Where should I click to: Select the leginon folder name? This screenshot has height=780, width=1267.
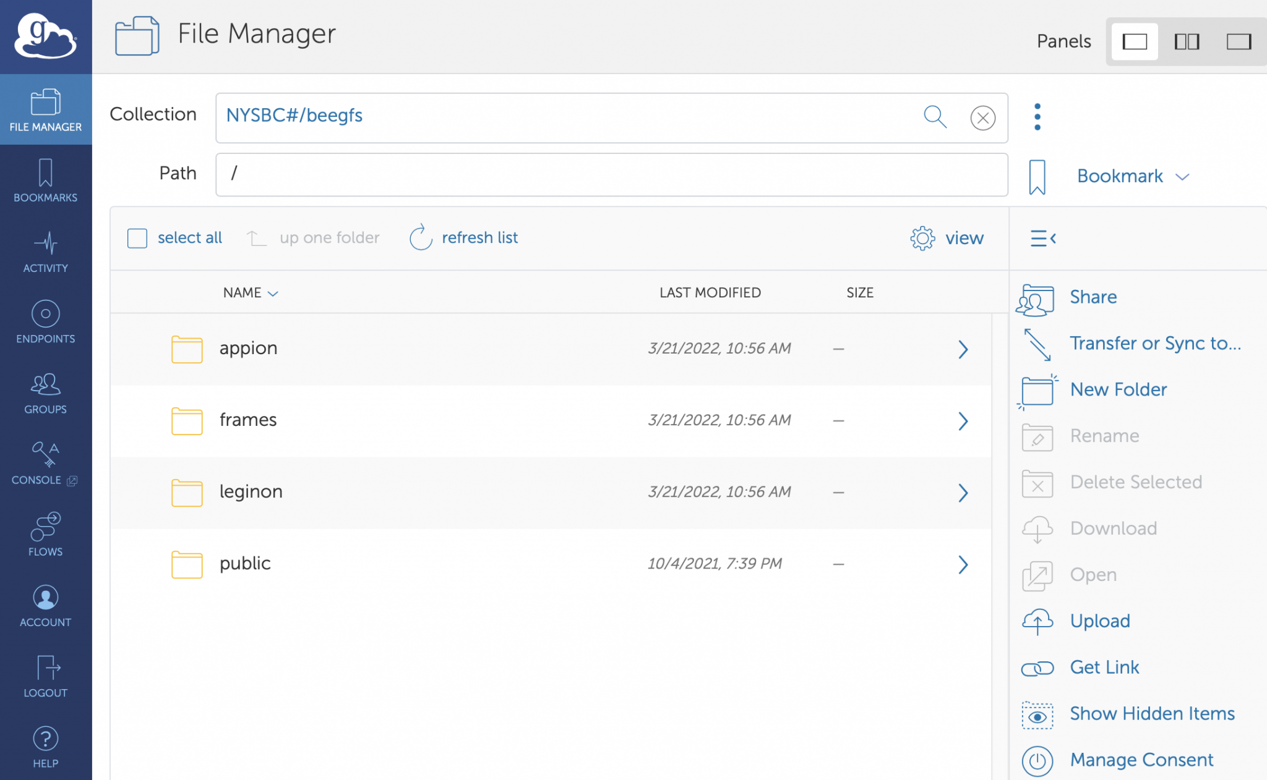[251, 492]
